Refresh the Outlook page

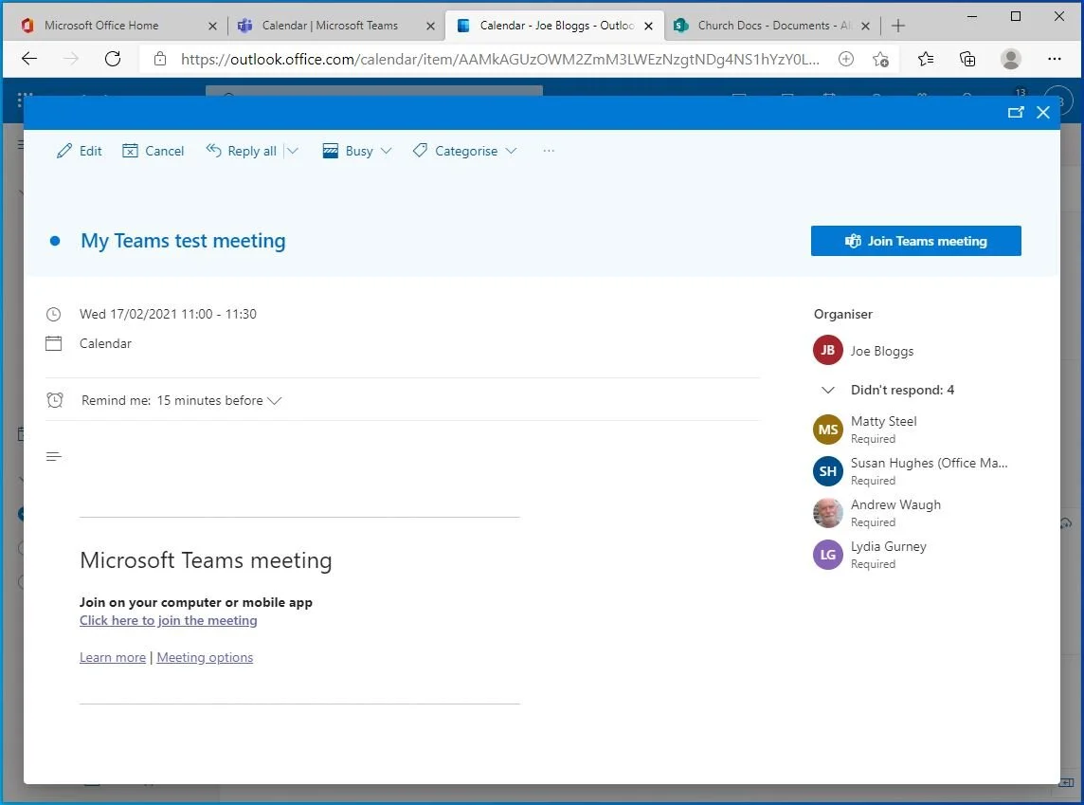[x=113, y=59]
